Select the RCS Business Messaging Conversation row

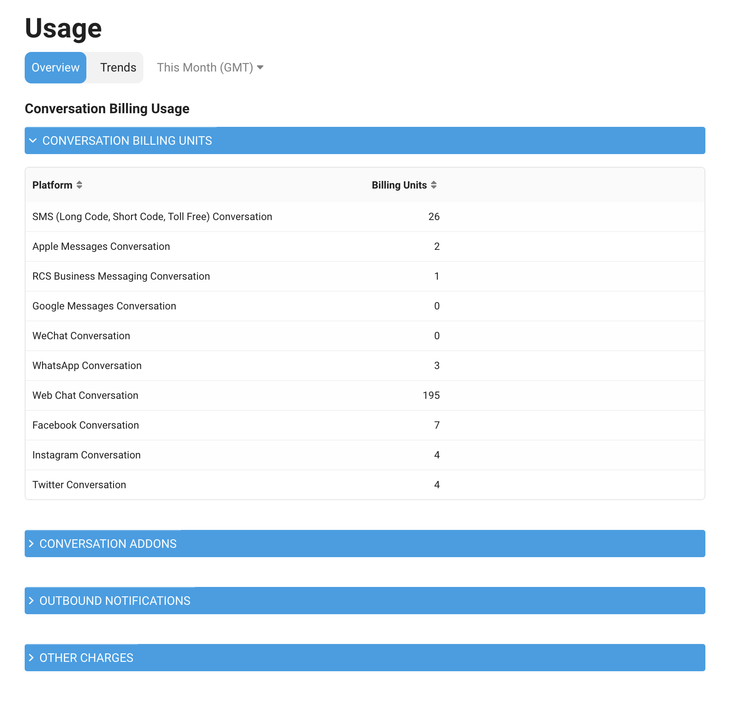(365, 276)
